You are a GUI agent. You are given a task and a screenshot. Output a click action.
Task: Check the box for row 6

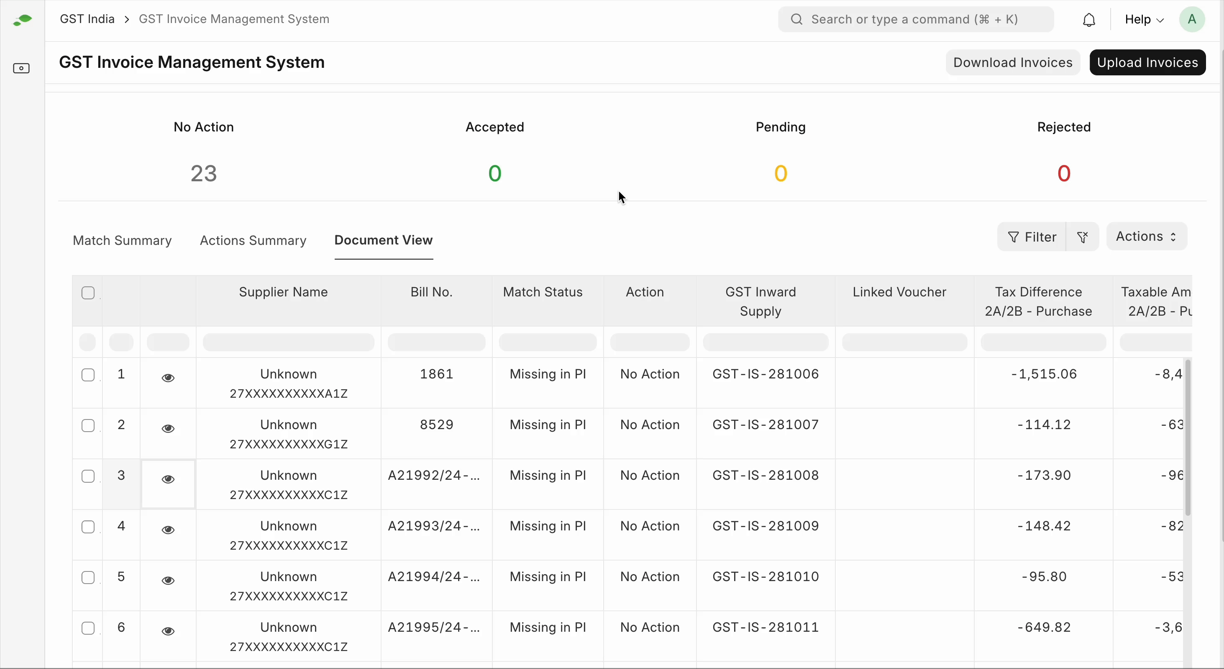tap(88, 628)
